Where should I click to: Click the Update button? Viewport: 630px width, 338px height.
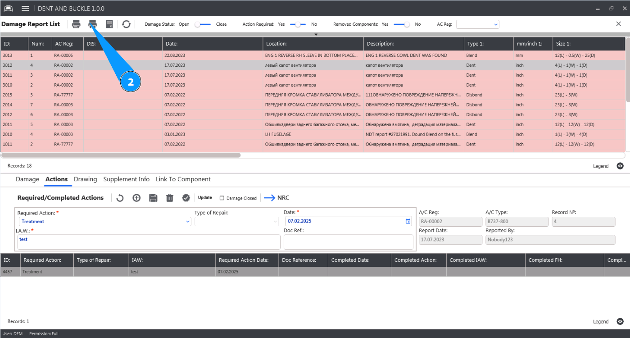pos(205,198)
